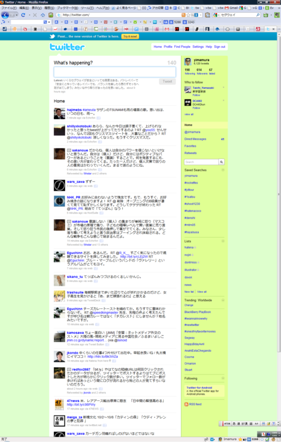Click the twitter logo
The image size is (281, 442).
click(x=67, y=47)
